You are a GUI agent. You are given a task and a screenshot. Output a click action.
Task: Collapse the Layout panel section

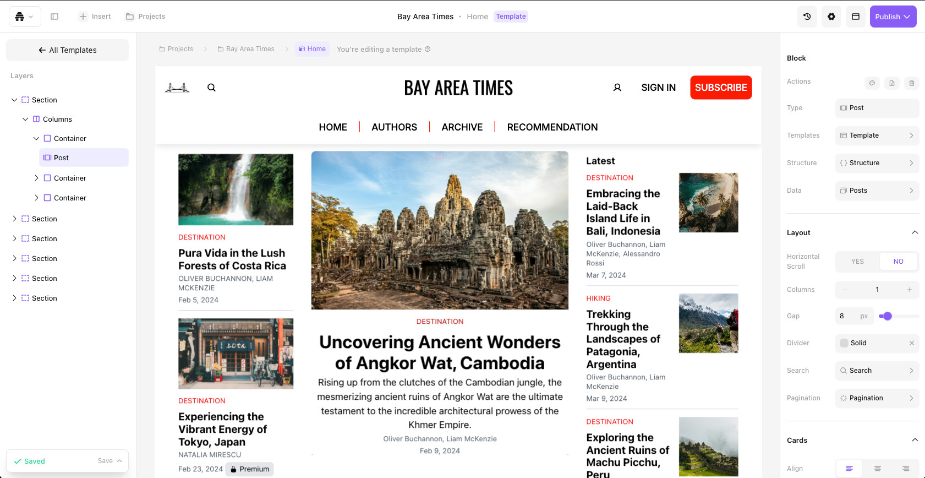(915, 232)
